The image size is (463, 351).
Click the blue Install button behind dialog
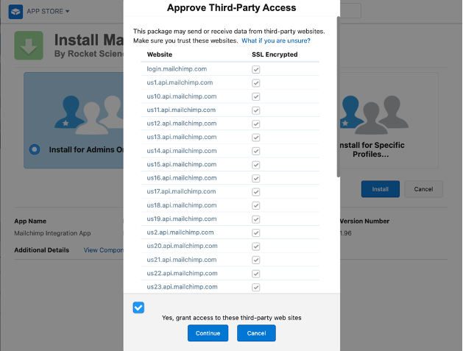click(381, 189)
